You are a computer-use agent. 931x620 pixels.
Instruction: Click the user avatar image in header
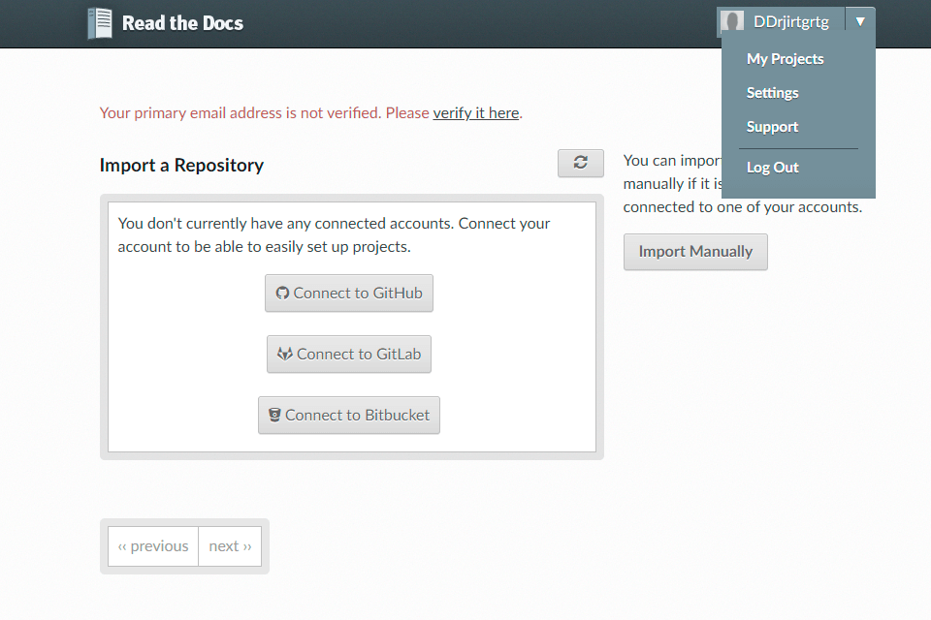tap(732, 22)
